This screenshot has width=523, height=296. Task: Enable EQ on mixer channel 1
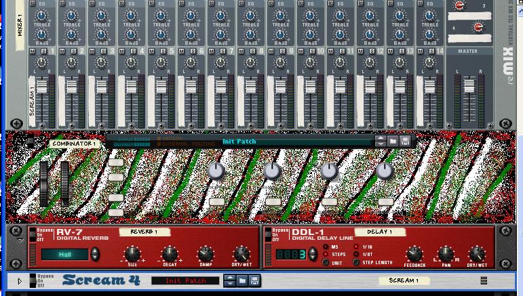(33, 3)
